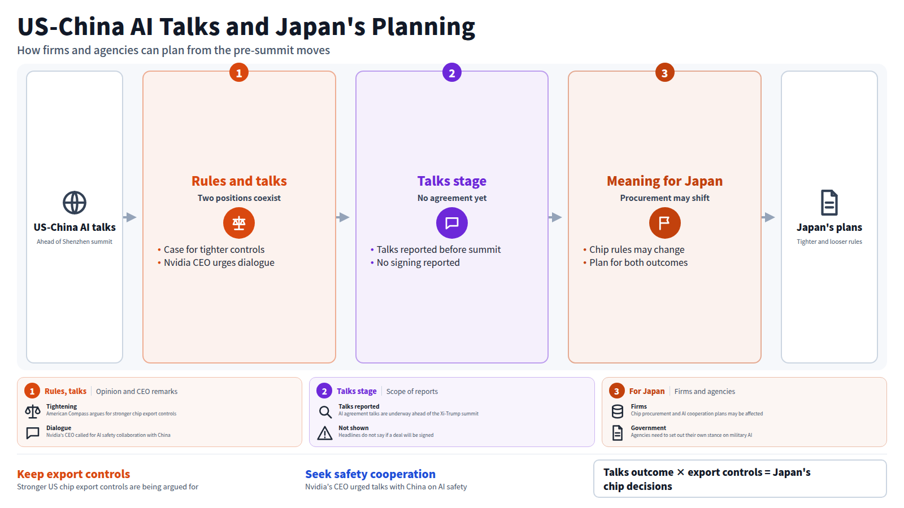This screenshot has width=904, height=508.
Task: Click 'Nvidia's CEO urged talks with China on AI safety'
Action: click(x=386, y=487)
